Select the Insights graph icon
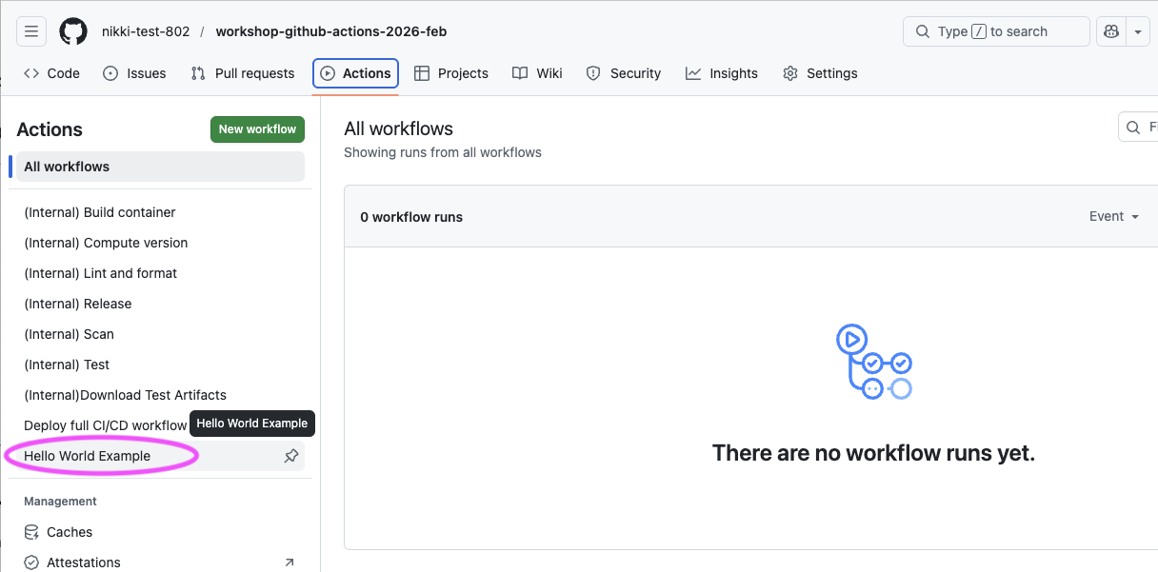The image size is (1158, 572). point(694,72)
